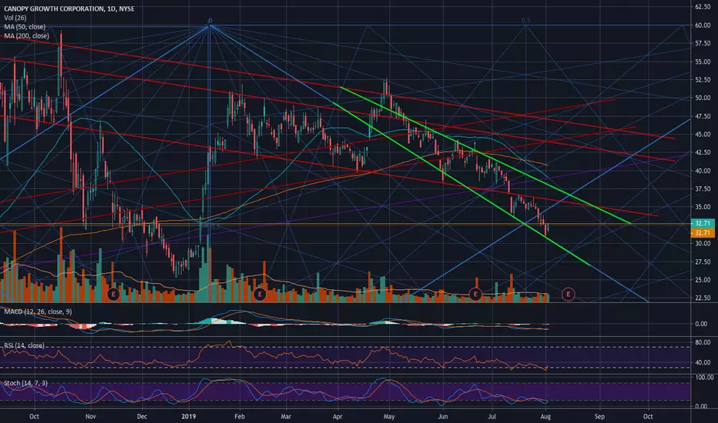Click the Mar label on time axis
This screenshot has width=718, height=423.
pyautogui.click(x=286, y=417)
